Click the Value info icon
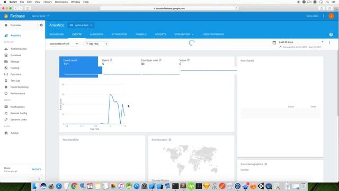The height and width of the screenshot is (191, 339). pos(188,60)
